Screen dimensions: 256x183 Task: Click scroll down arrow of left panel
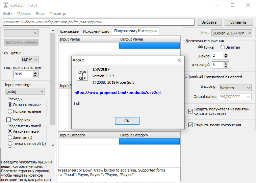(53, 145)
